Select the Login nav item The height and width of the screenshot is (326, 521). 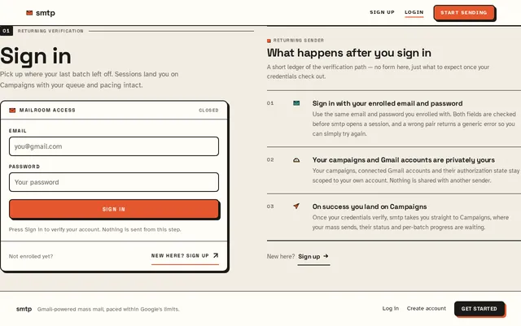tap(414, 12)
